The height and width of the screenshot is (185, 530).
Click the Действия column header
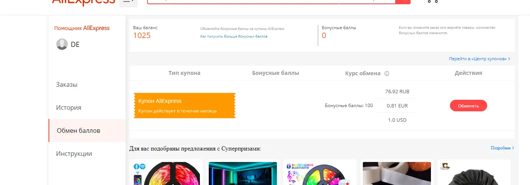click(468, 73)
